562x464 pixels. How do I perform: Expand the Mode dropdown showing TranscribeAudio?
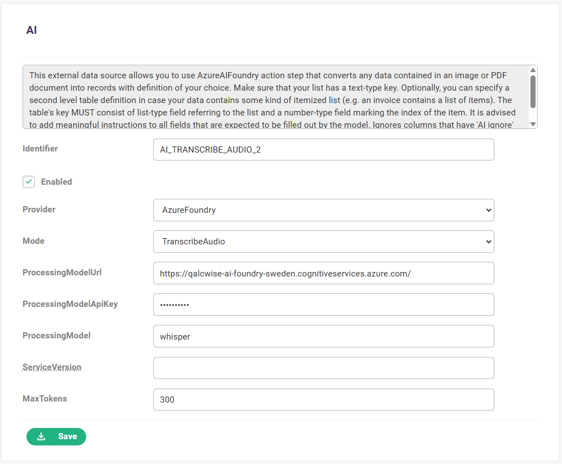coord(324,242)
